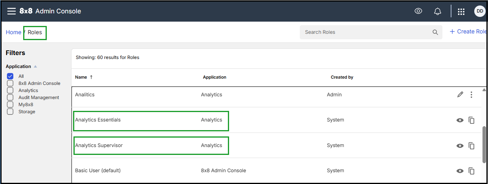Sort roles by Name column arrow

click(91, 77)
